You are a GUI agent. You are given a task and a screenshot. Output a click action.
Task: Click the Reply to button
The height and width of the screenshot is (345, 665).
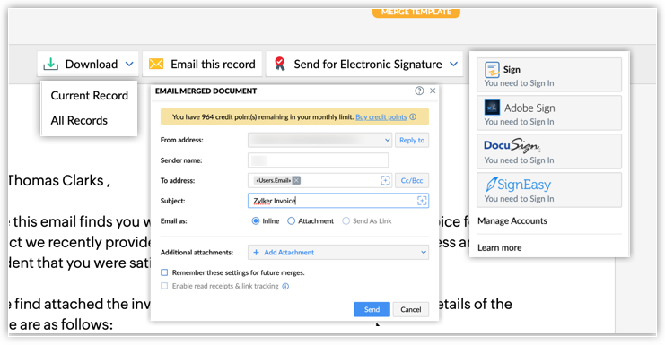click(x=412, y=140)
